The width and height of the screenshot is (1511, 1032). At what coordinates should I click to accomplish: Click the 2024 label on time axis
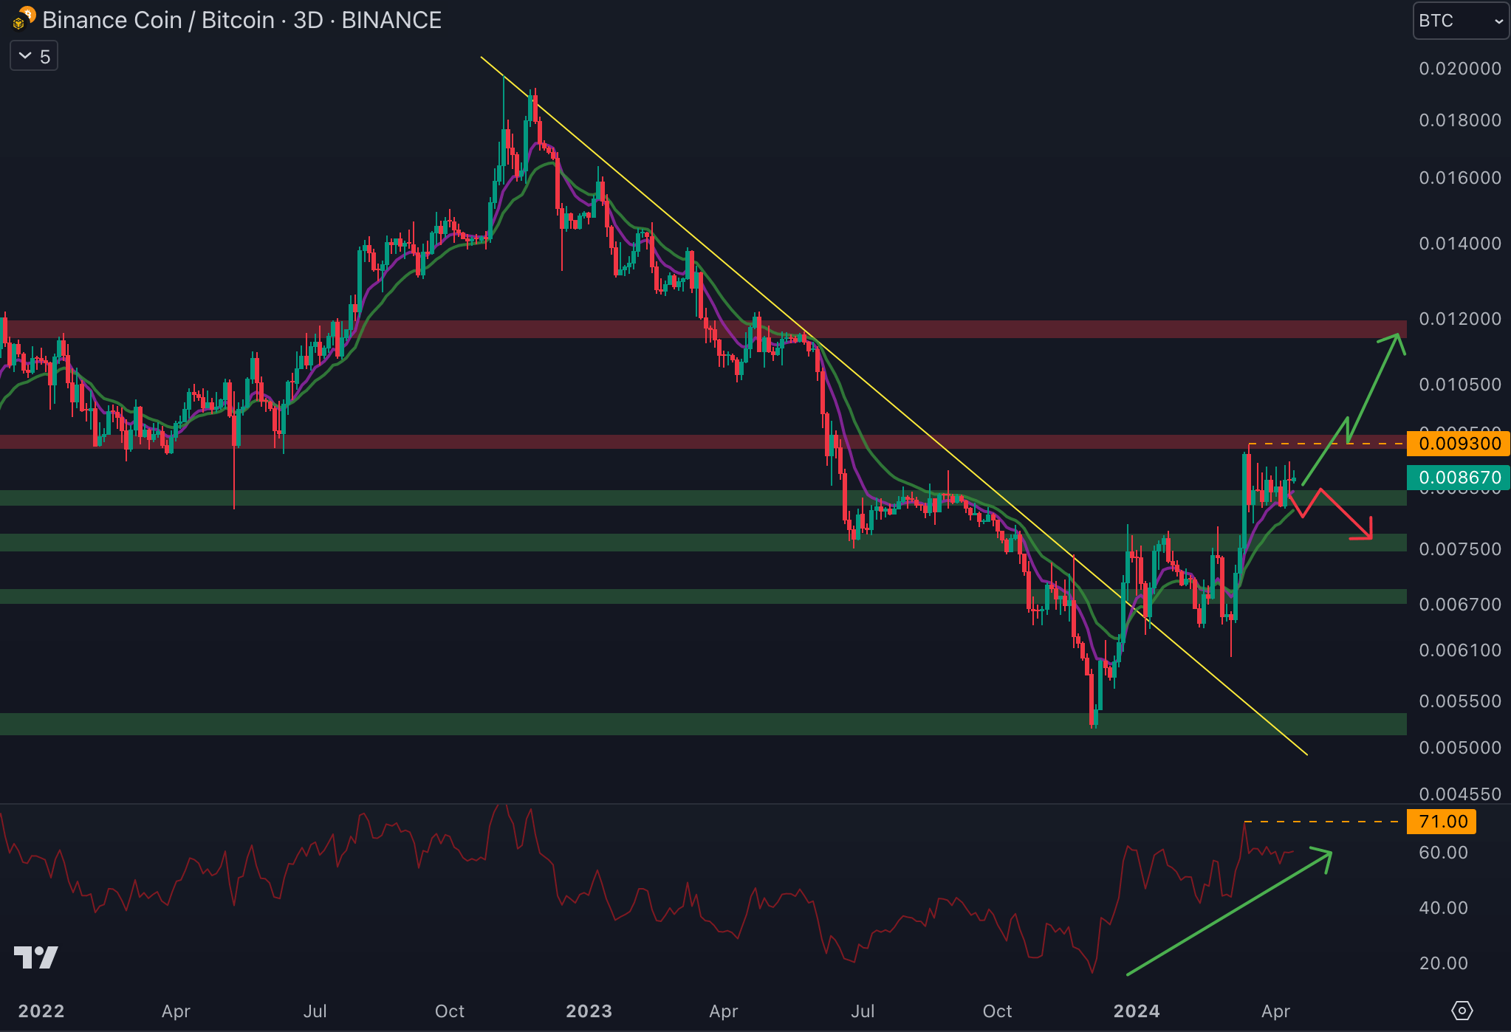1136,1011
